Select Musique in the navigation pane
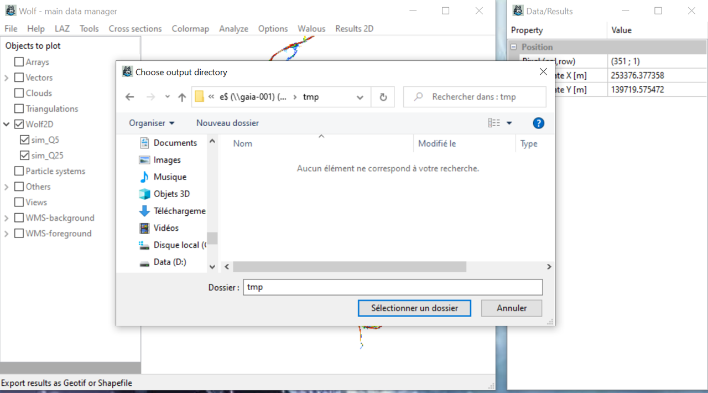The width and height of the screenshot is (708, 393). point(169,177)
